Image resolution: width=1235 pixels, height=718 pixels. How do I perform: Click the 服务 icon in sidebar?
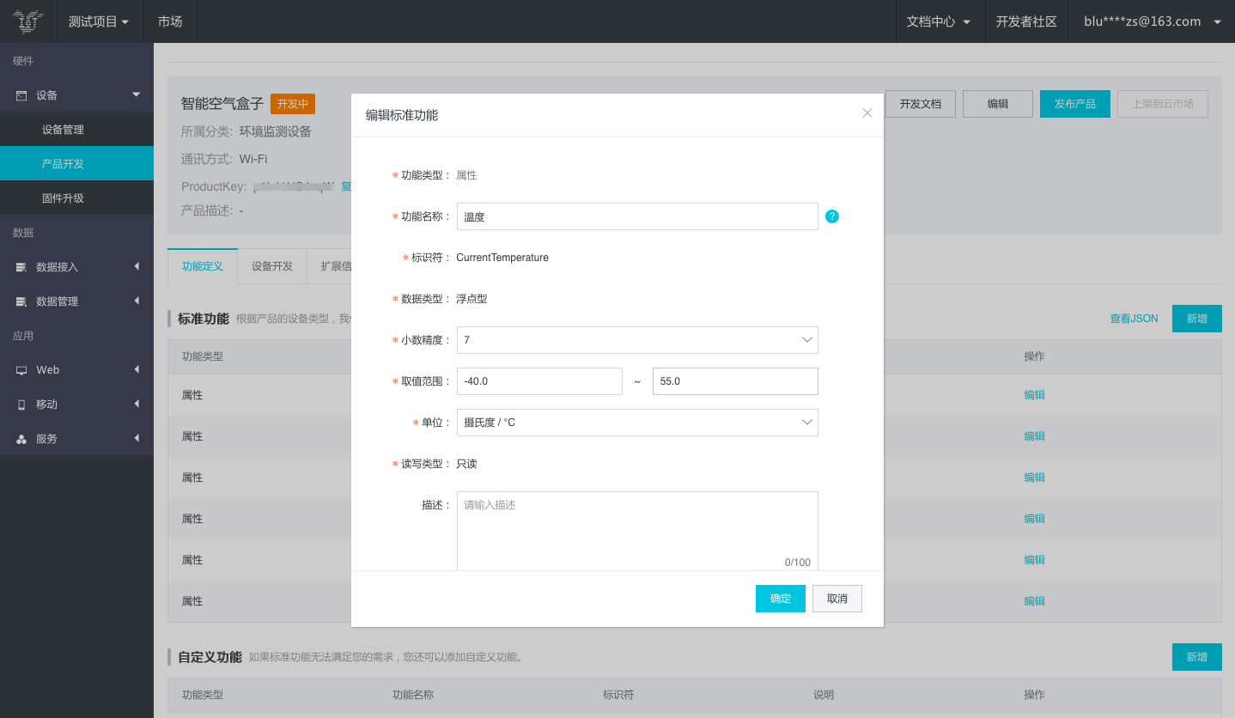(21, 439)
